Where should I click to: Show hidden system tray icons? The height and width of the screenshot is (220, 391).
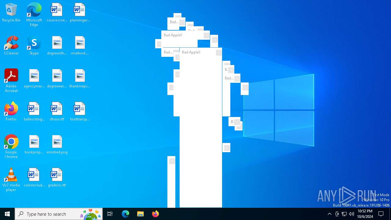click(329, 214)
